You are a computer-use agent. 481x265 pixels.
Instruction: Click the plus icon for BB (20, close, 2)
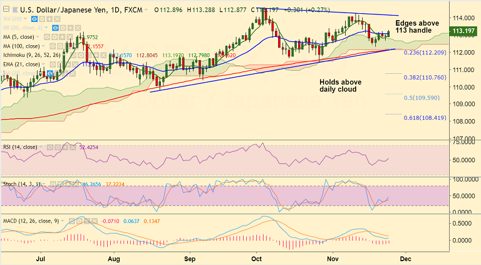tap(70, 28)
